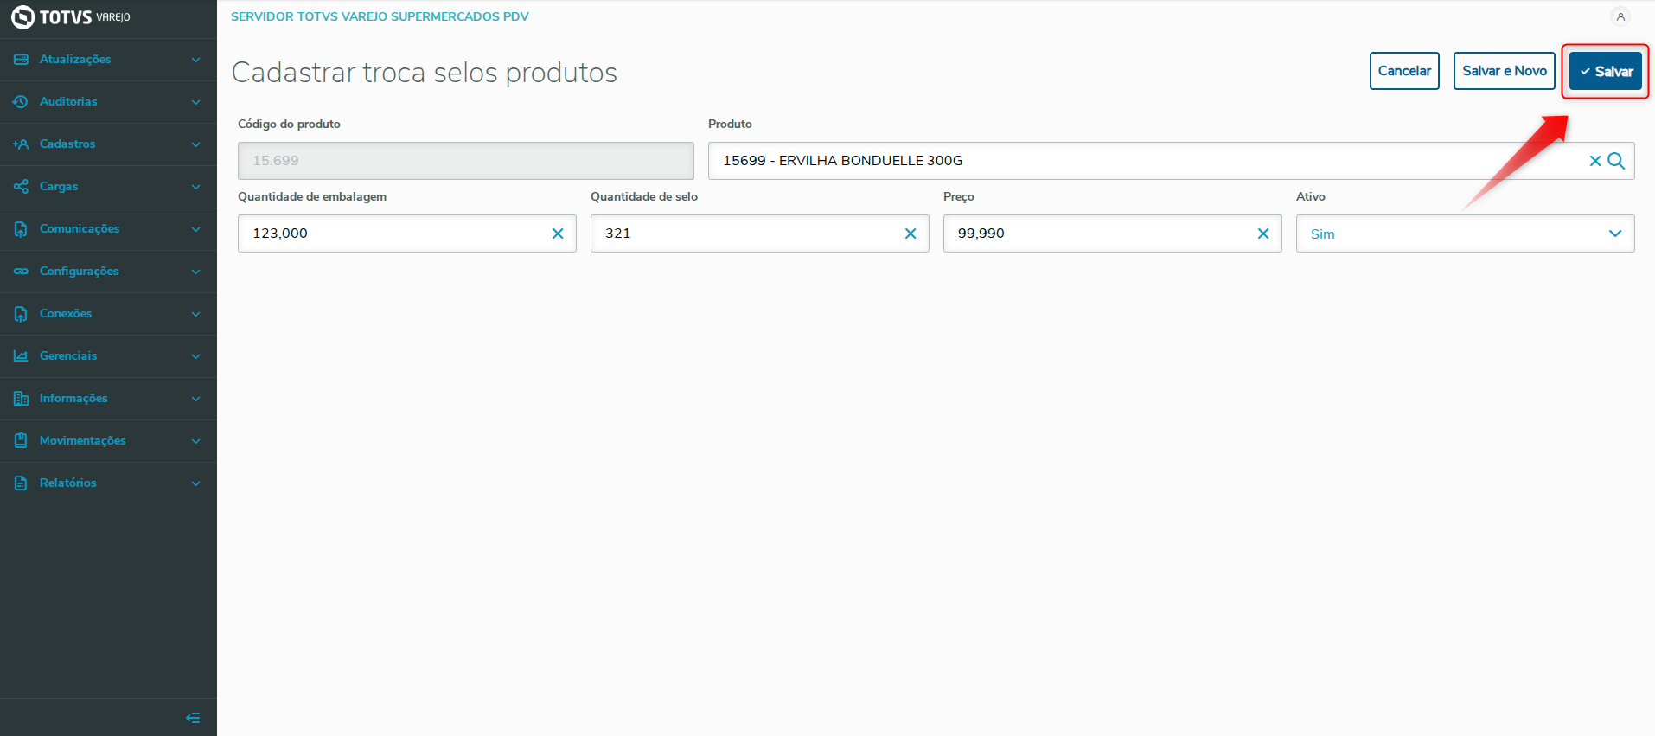Open the Ativo dropdown

click(1465, 234)
